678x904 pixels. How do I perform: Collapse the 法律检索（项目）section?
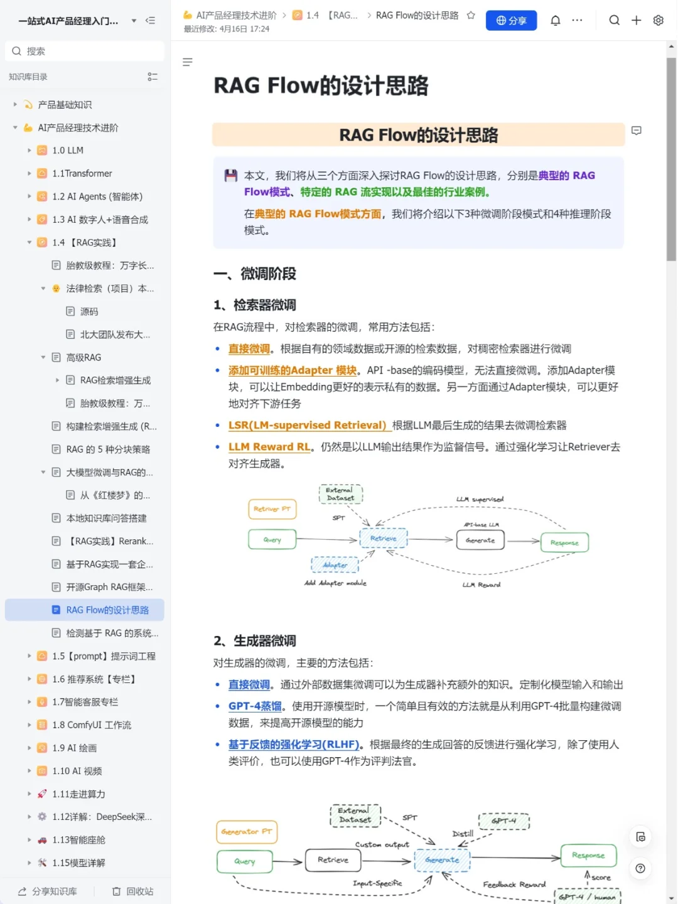pos(43,288)
